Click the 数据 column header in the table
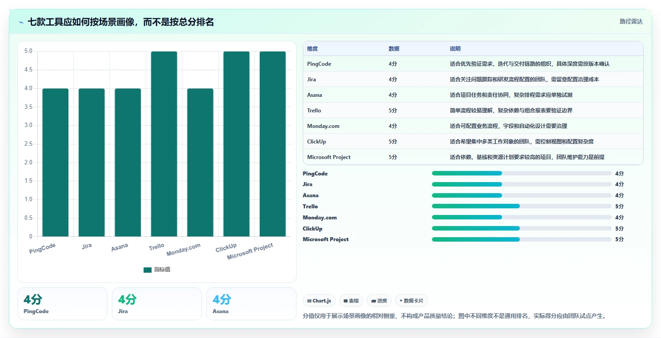 tap(394, 48)
